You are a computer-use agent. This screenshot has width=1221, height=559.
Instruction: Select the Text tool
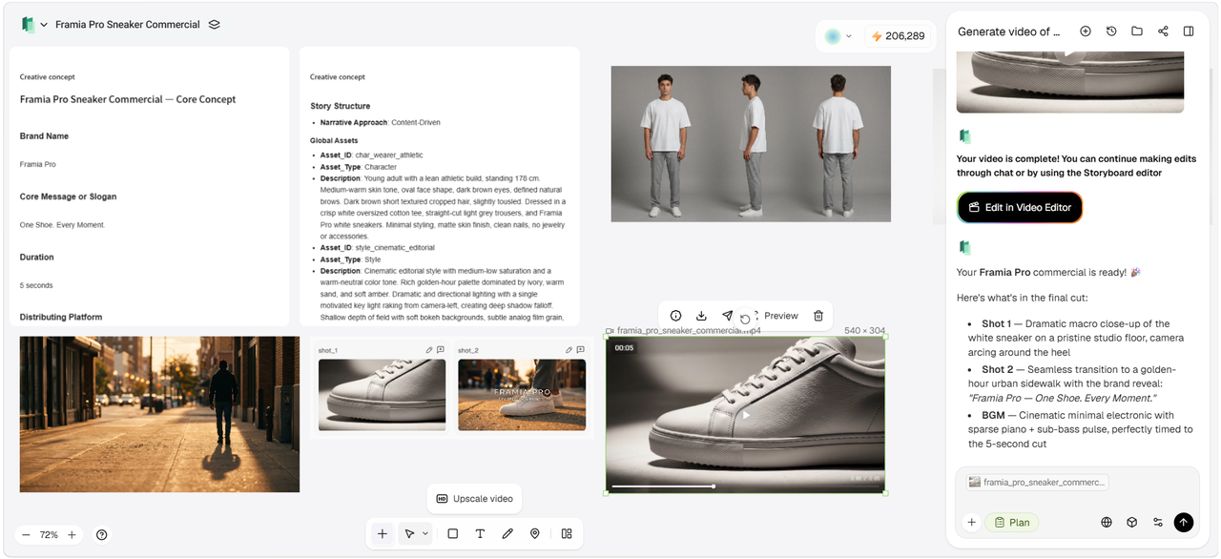(x=480, y=534)
